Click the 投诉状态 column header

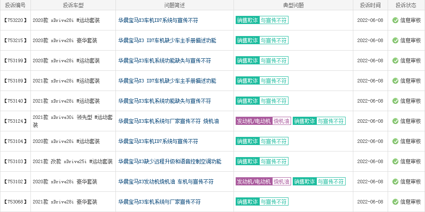[406, 5]
